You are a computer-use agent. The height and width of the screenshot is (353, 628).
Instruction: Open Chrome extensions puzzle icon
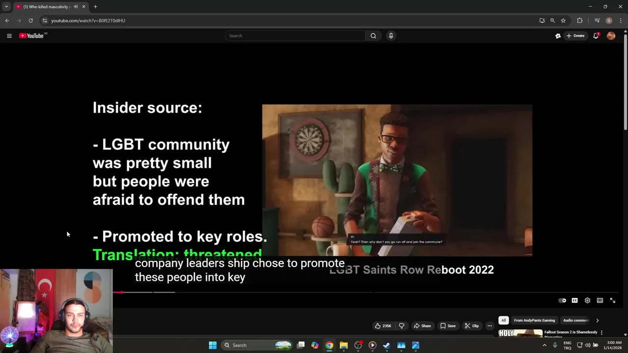(x=580, y=21)
